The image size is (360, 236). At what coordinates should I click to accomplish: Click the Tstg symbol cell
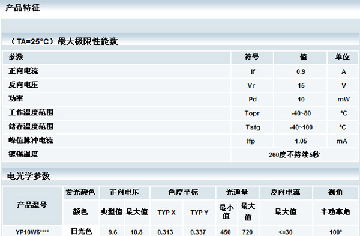(x=253, y=127)
